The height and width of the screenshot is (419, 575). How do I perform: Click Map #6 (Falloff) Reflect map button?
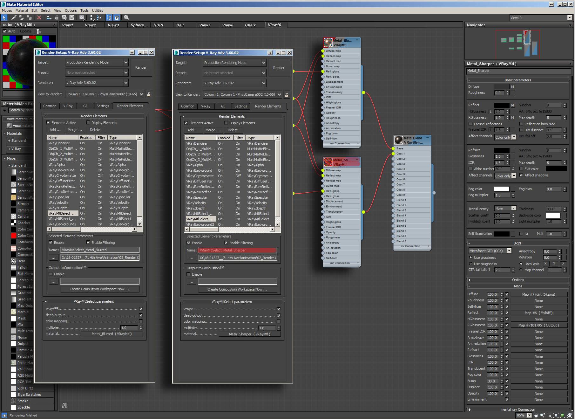coord(538,313)
